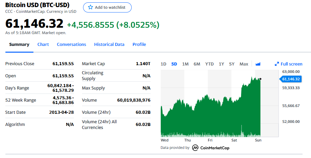Open the Conversations tab
The height and width of the screenshot is (158, 311).
(x=71, y=45)
